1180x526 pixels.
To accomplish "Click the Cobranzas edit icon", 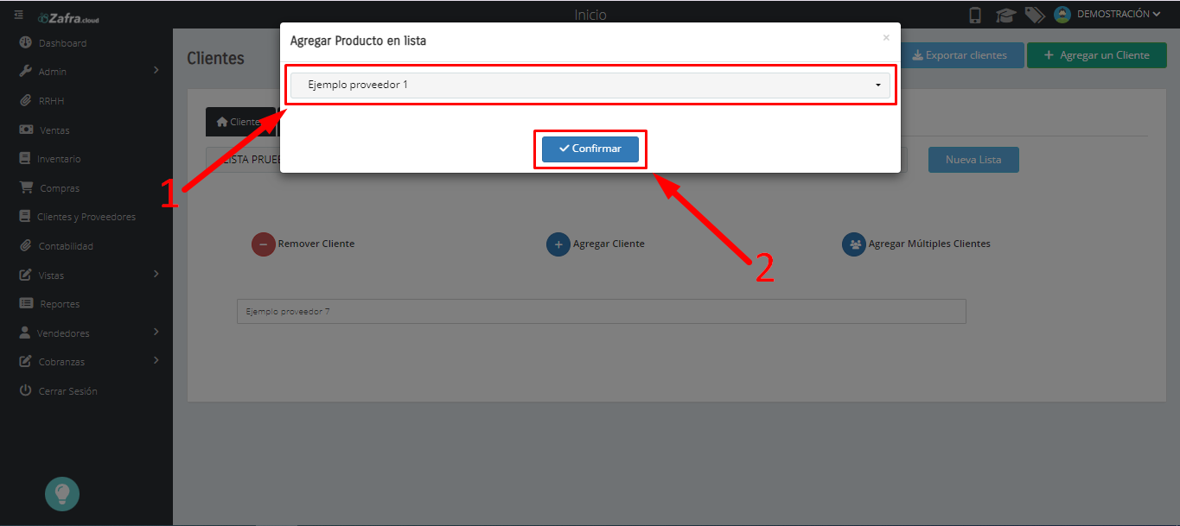I will [25, 362].
